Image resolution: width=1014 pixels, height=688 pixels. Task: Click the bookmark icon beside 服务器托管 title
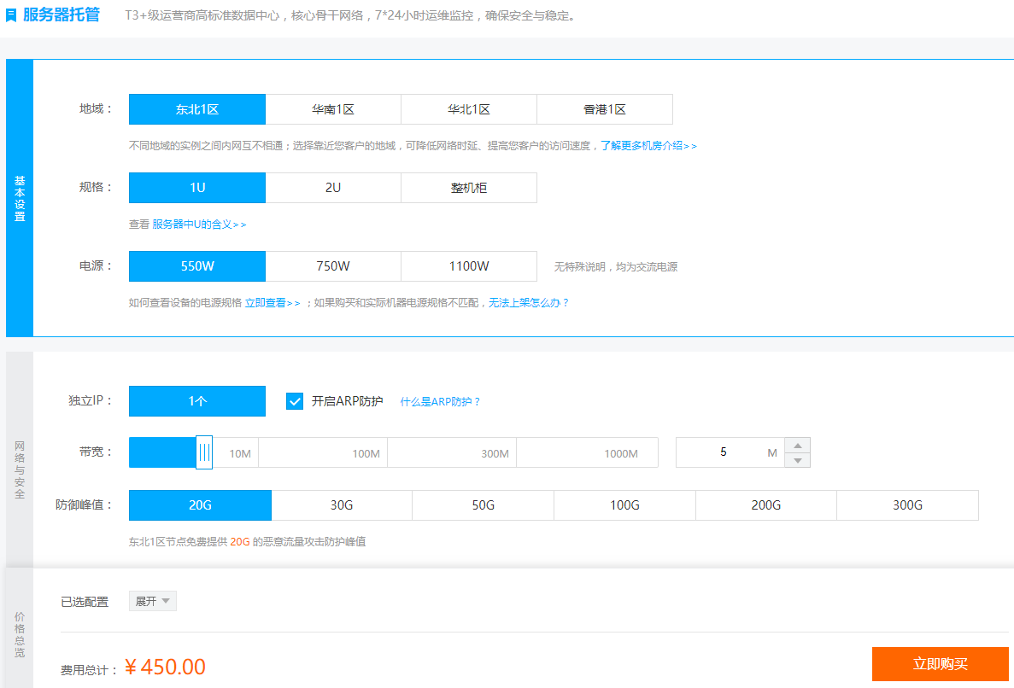[x=11, y=15]
